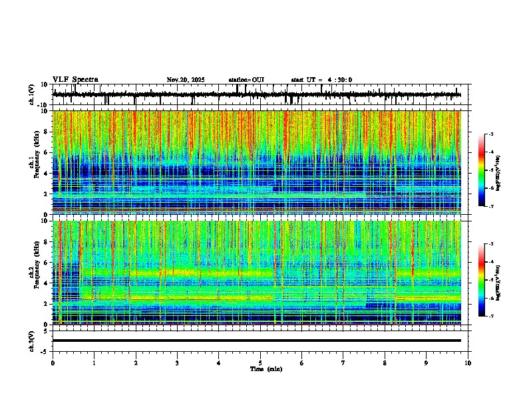Click the "-5" tick on ch.3 voltage axis
The width and height of the screenshot is (527, 407).
pyautogui.click(x=45, y=352)
